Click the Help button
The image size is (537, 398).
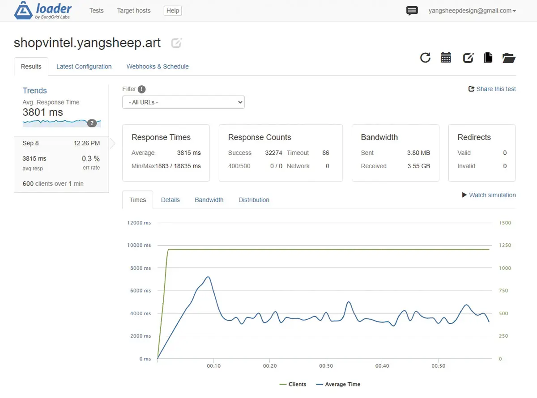click(x=173, y=11)
